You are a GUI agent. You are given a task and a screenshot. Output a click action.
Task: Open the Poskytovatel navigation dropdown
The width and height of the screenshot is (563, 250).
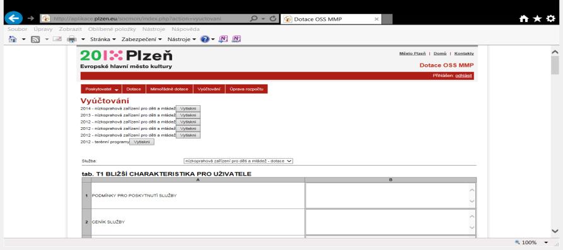(x=102, y=89)
